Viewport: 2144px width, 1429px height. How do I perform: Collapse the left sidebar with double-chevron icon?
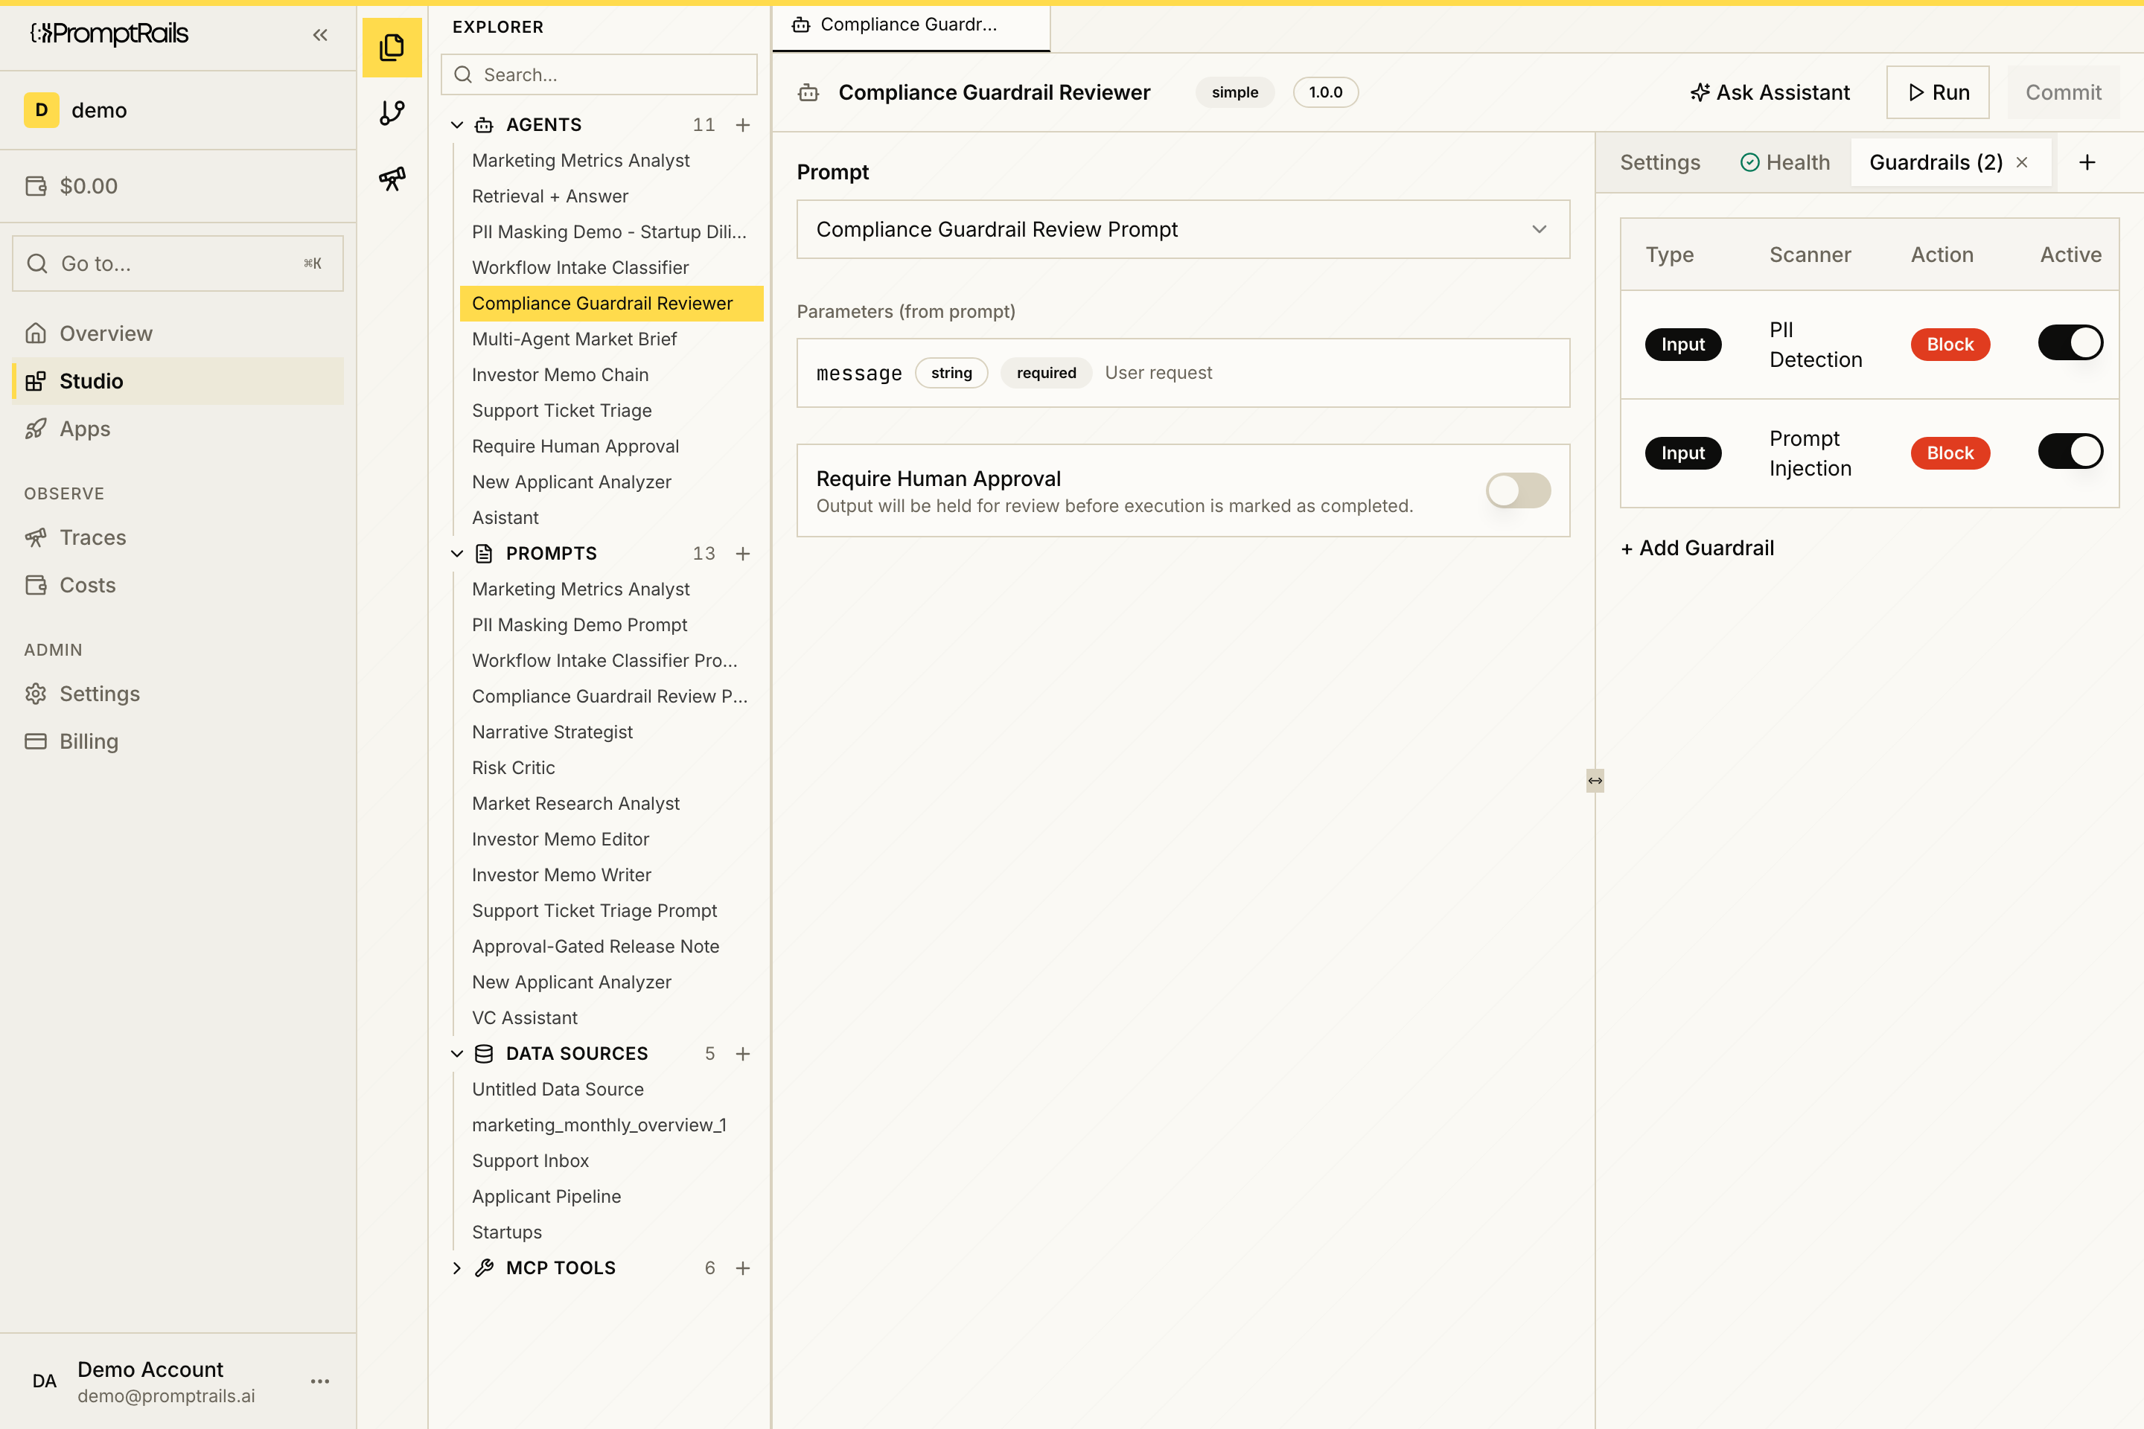point(320,35)
